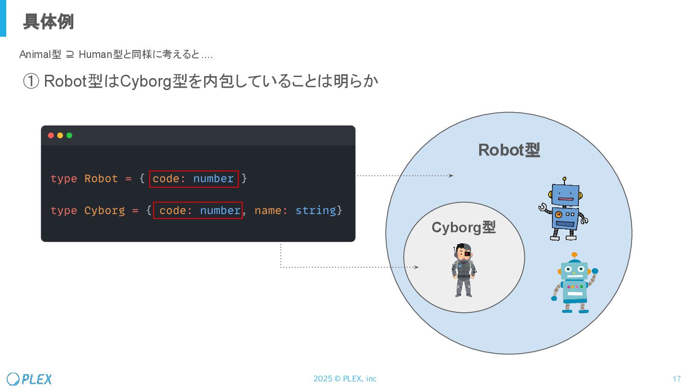Click the PLEX logo in footer
The image size is (690, 388).
point(29,379)
